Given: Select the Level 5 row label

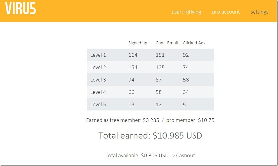Looking at the screenshot, I should tap(98, 105).
